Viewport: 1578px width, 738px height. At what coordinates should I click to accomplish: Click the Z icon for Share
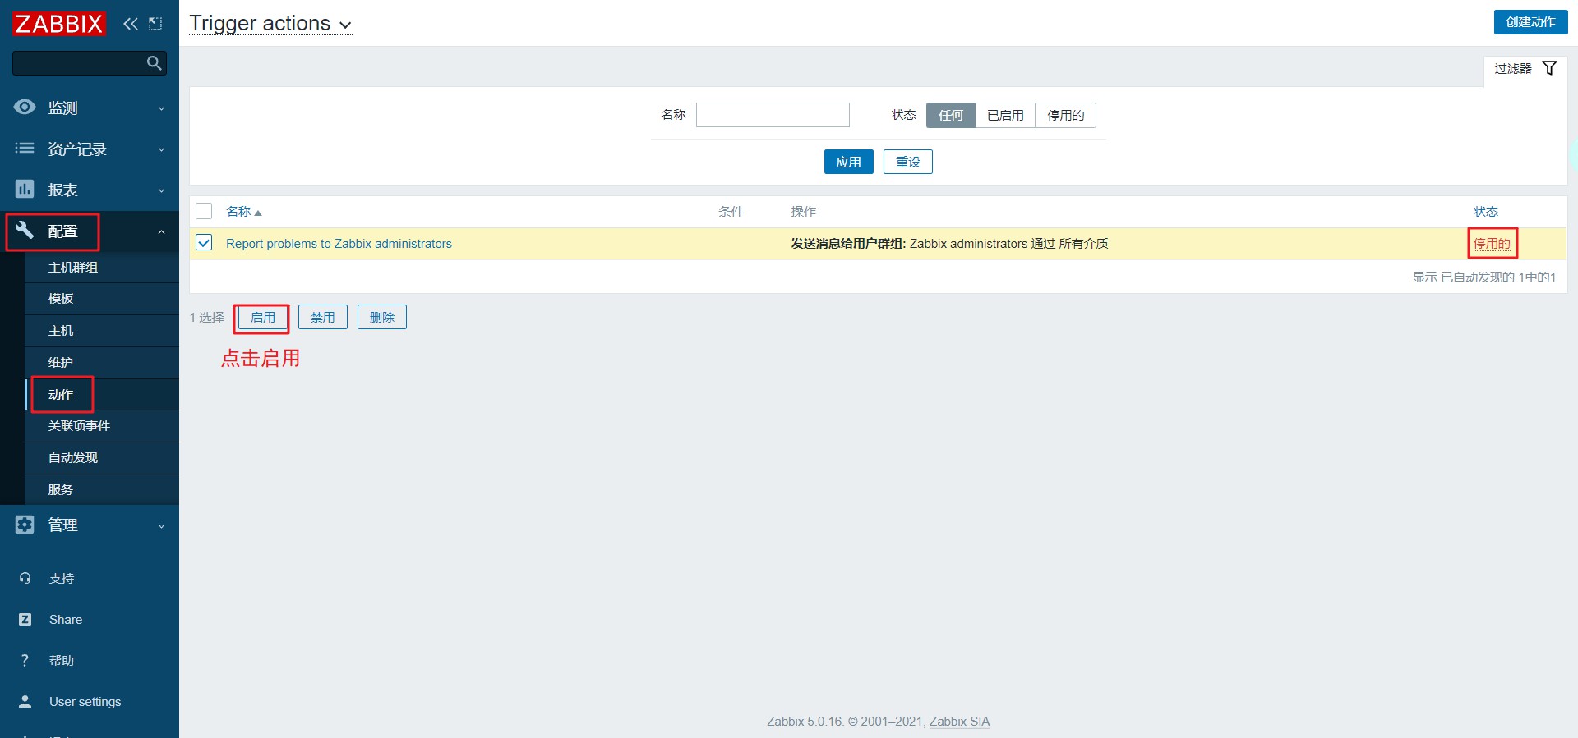(x=25, y=620)
